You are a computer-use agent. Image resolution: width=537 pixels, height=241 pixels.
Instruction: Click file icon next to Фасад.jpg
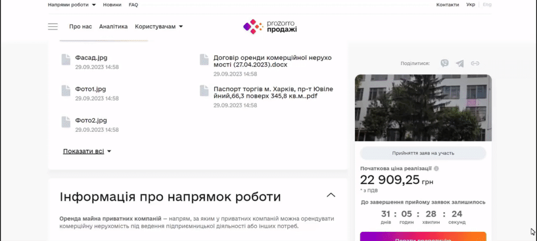66,59
